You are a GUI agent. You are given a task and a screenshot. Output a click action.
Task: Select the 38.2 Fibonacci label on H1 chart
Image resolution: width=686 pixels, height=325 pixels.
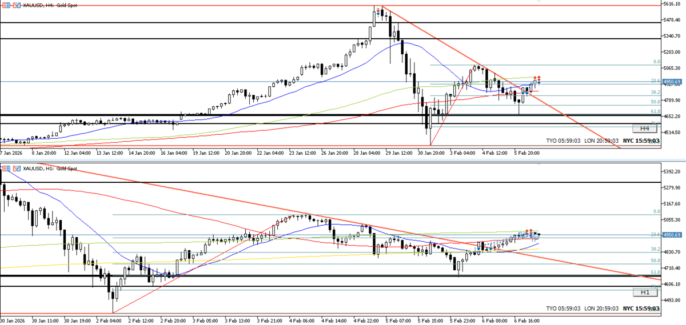655,250
